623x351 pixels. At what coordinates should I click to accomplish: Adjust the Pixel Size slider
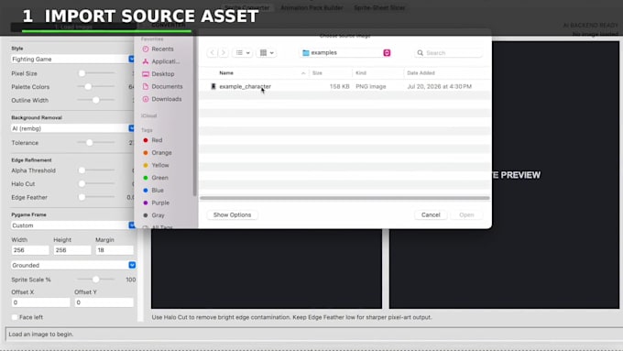[x=96, y=73]
